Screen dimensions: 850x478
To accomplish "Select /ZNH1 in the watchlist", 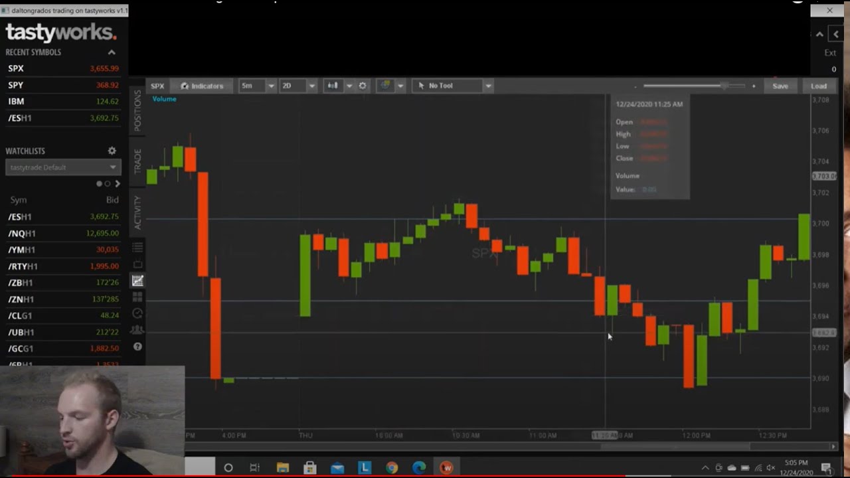I will coord(64,299).
